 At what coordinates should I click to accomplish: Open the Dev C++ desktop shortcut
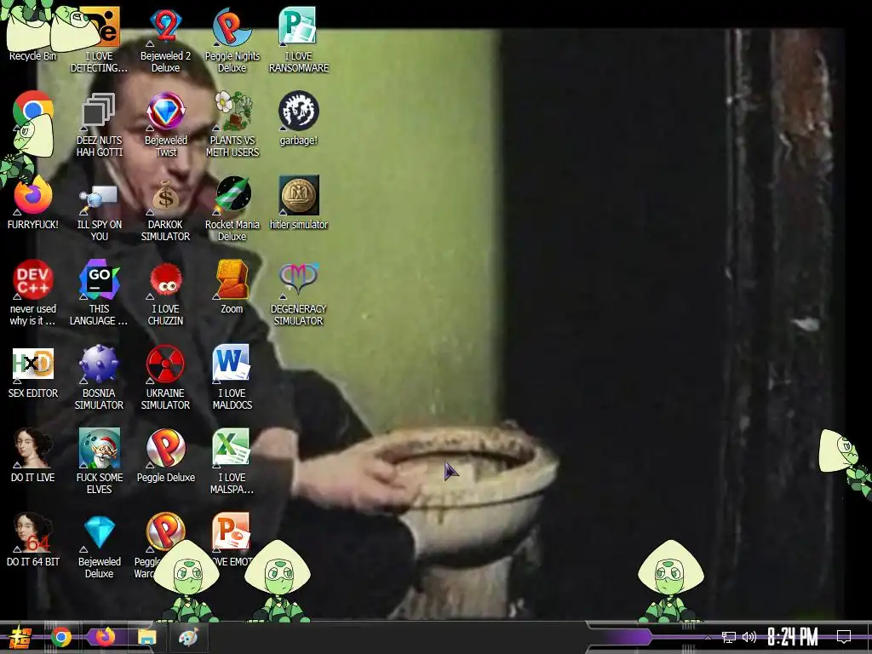pos(33,293)
